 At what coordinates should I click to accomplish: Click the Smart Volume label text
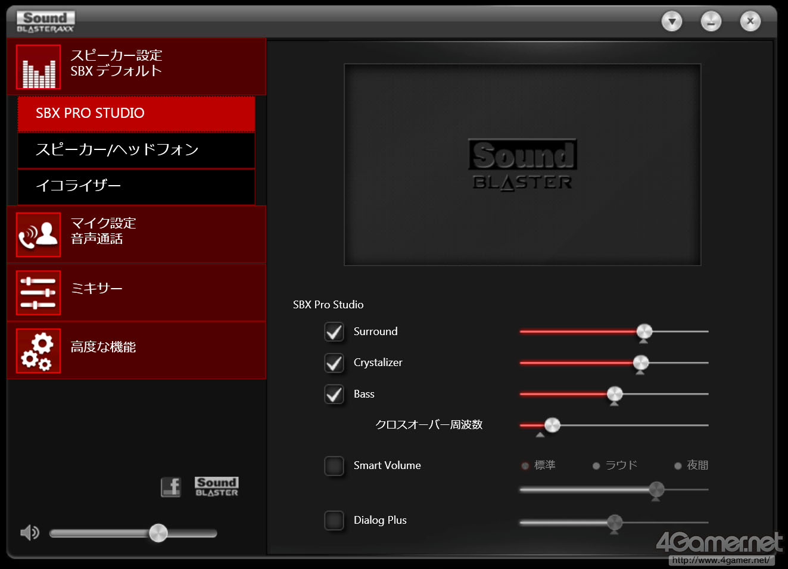tap(387, 465)
